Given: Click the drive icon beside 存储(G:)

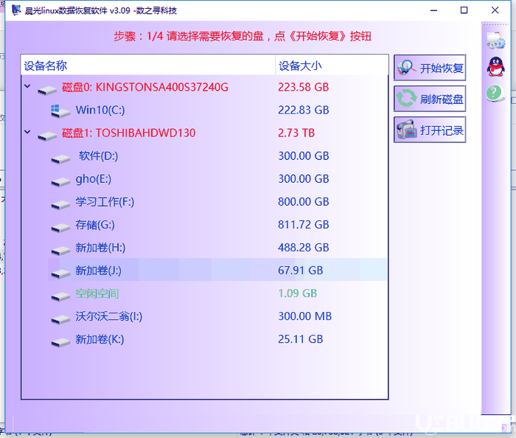Looking at the screenshot, I should (x=60, y=228).
